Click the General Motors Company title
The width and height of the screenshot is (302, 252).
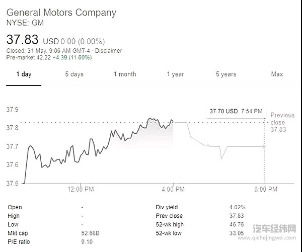pyautogui.click(x=61, y=13)
